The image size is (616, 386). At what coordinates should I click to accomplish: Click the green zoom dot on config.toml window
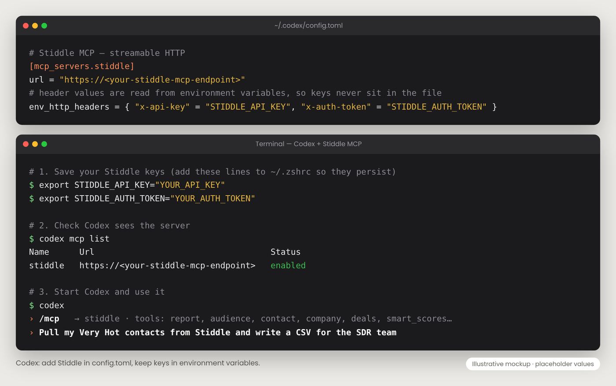point(44,25)
